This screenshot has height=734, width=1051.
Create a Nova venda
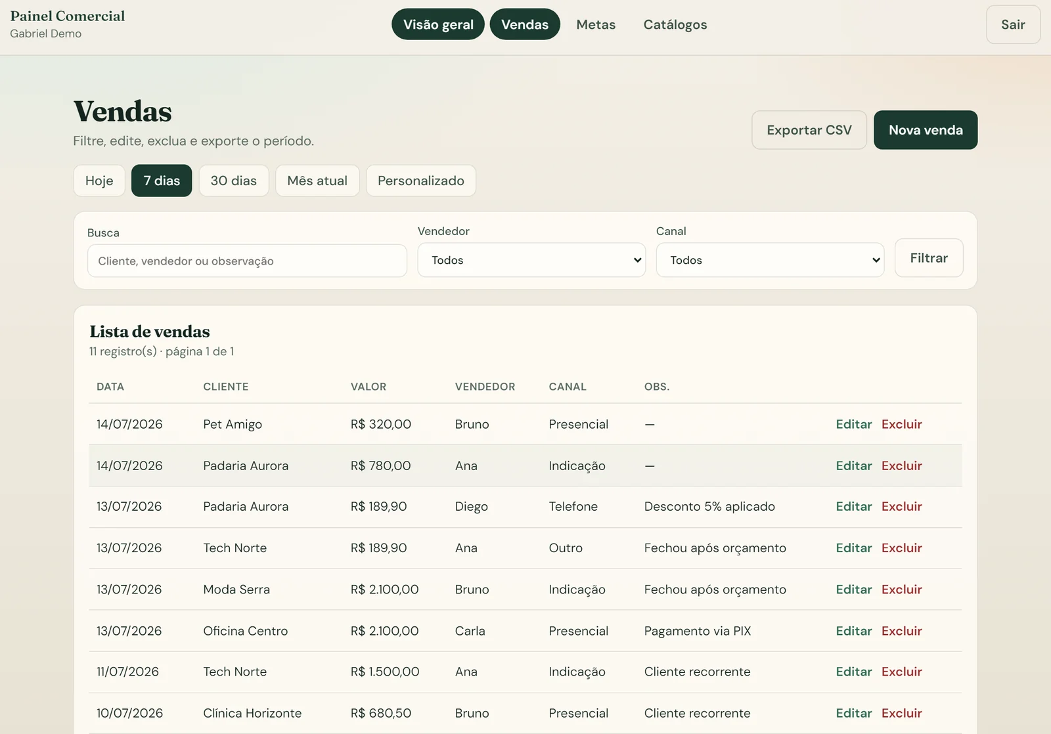click(926, 130)
